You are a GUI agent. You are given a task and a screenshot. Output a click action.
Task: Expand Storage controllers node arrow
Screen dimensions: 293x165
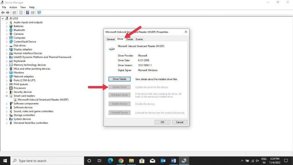coord(7,115)
